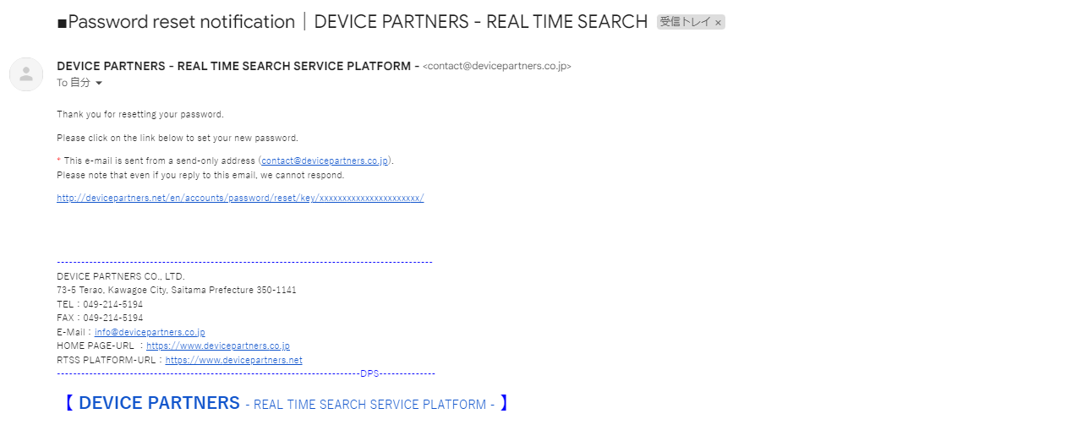Click sender name DEVICE PARTNERS - REAL TIME SEARCH SERVICE PLATFORM

coord(238,66)
